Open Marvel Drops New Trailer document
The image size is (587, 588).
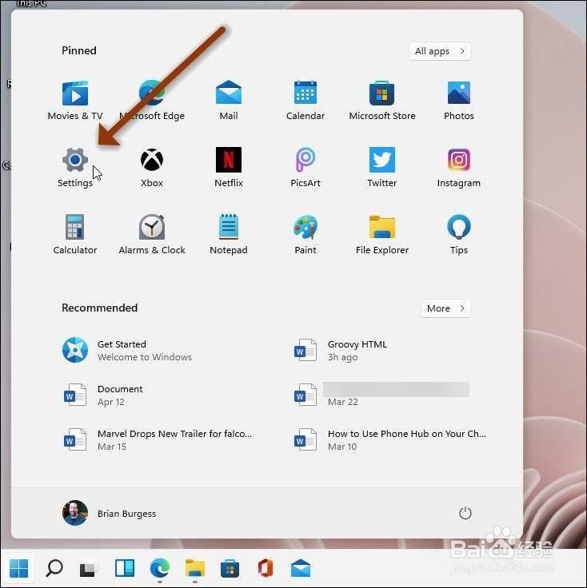tap(158, 439)
